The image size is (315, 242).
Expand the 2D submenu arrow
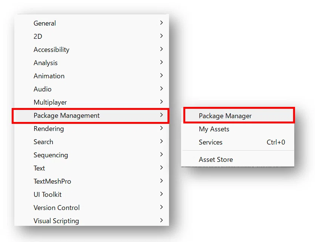(x=161, y=36)
